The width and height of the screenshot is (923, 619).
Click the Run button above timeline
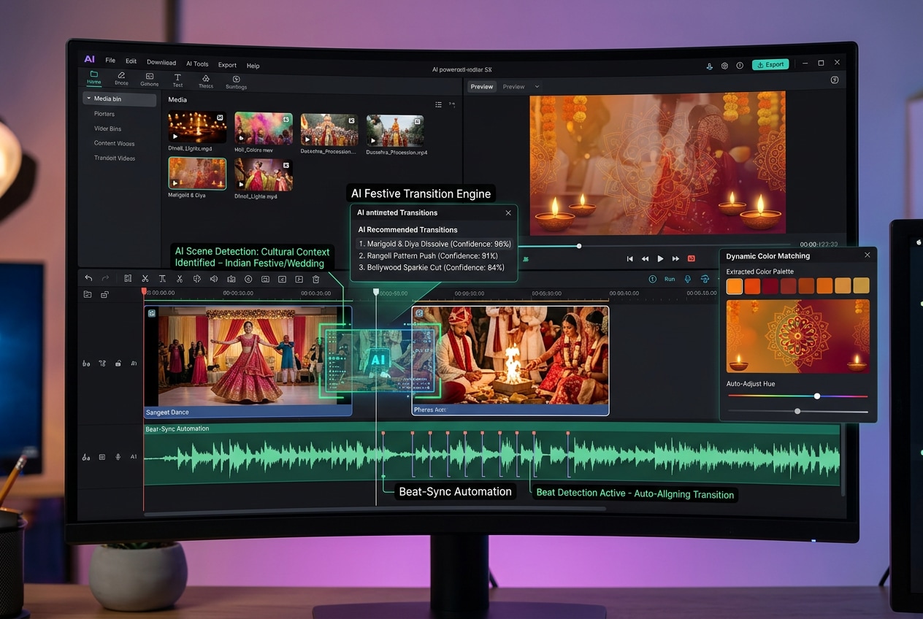670,279
